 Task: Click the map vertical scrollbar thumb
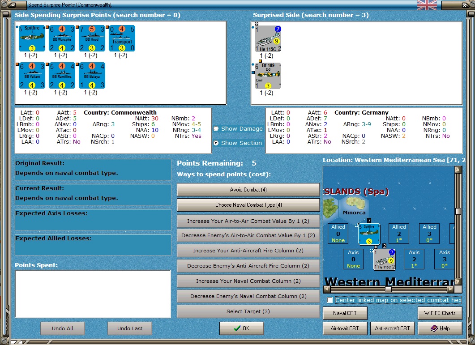[x=458, y=211]
